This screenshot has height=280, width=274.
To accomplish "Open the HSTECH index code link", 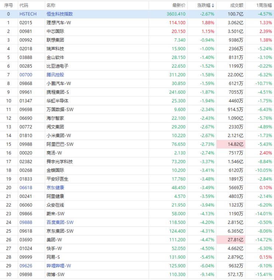I will (x=28, y=14).
